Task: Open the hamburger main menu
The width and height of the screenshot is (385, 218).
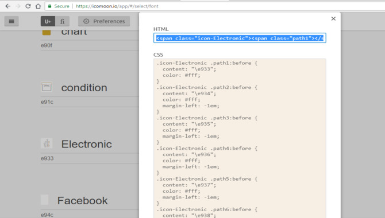Action: pos(11,21)
